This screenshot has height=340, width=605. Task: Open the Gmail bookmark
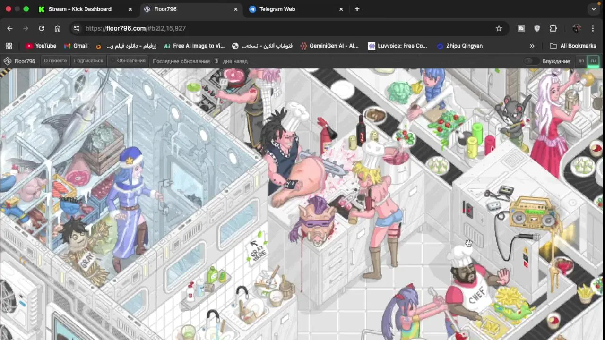(76, 46)
